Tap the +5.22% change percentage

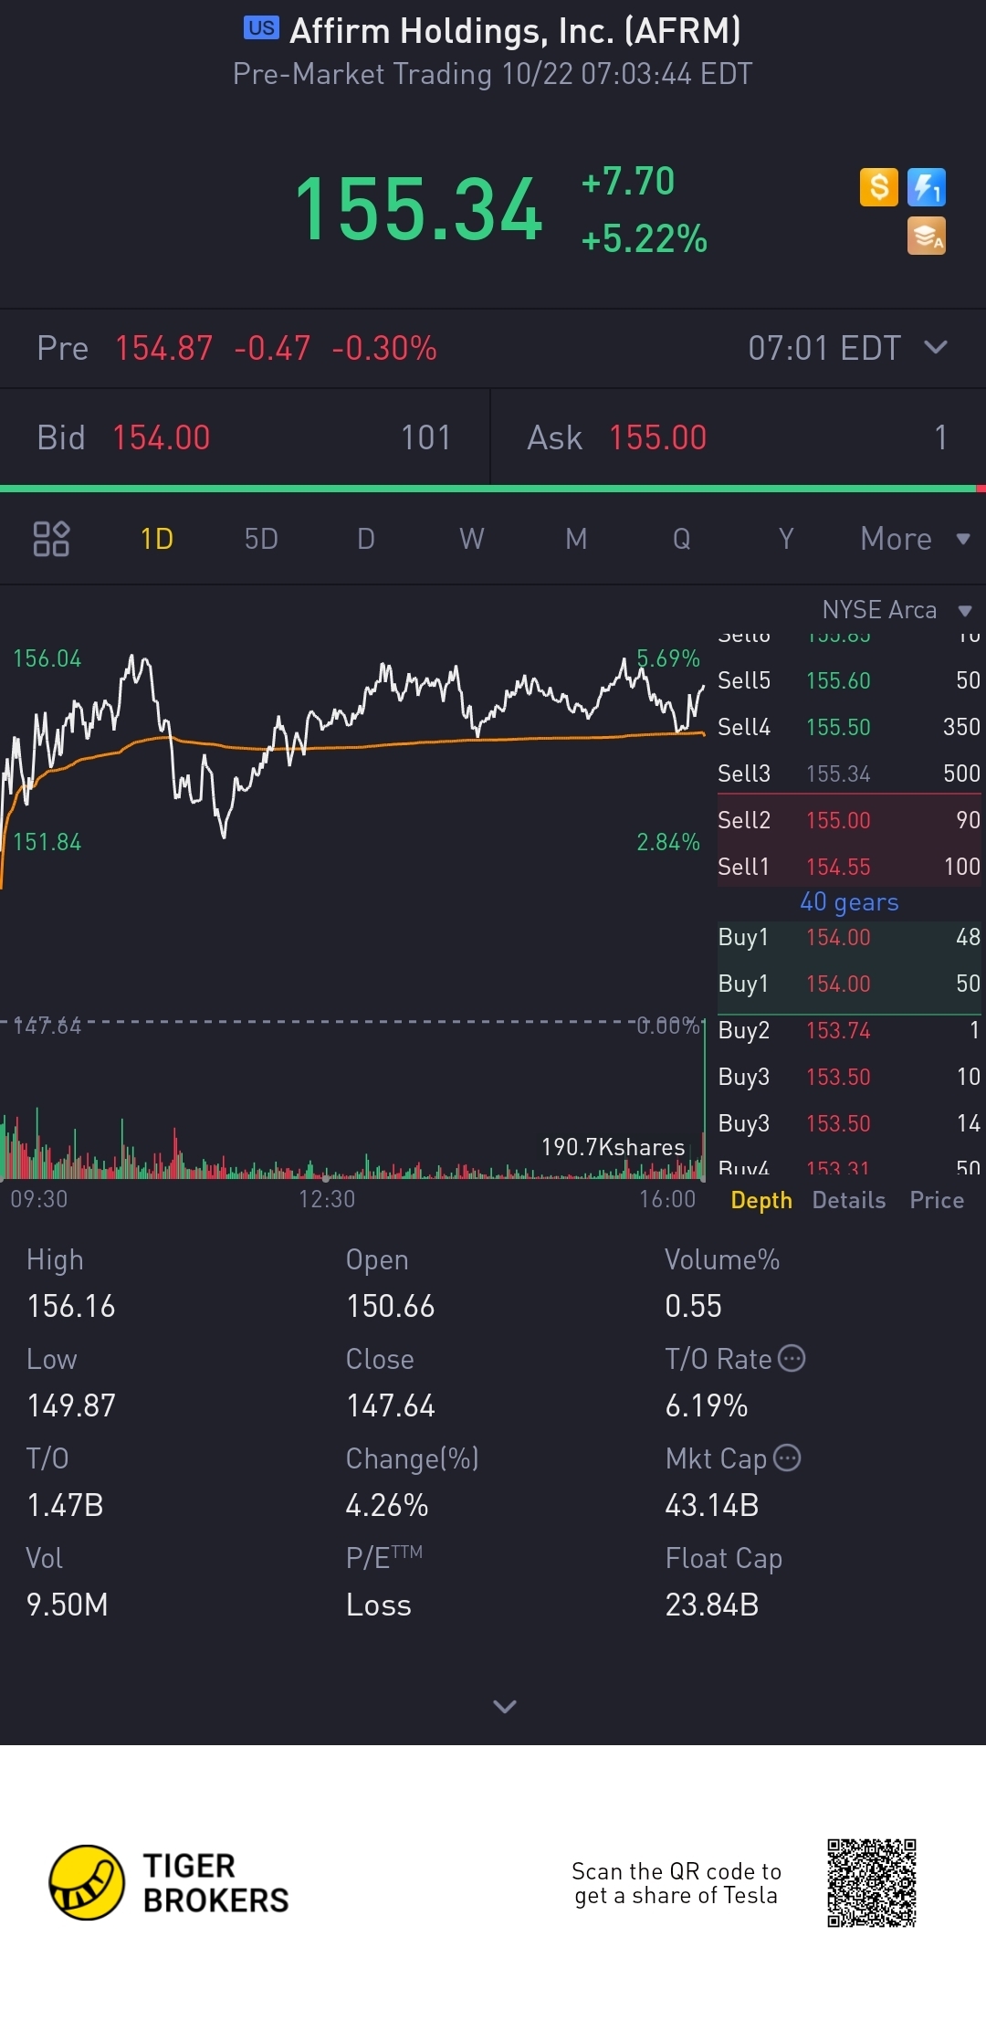[645, 239]
